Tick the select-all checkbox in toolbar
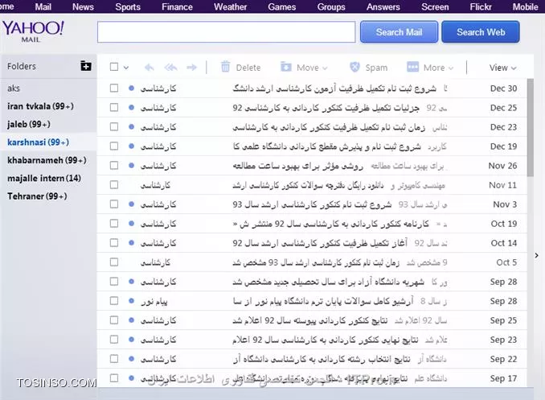Viewport: 545px width, 400px height. click(114, 67)
